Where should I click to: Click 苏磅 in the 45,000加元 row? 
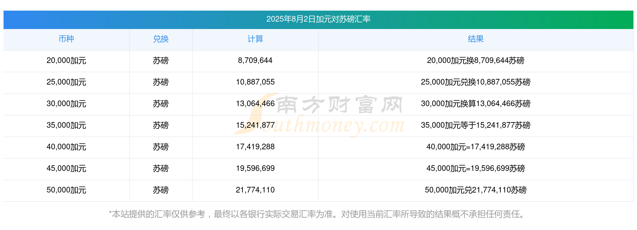click(161, 168)
